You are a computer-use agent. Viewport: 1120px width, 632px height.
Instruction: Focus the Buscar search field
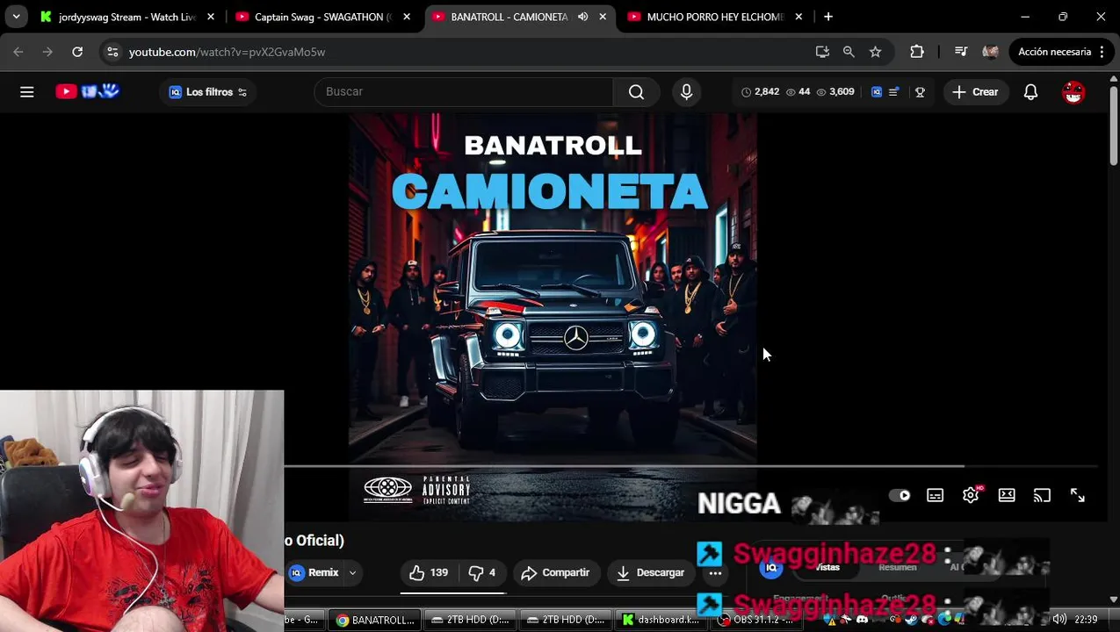[x=464, y=91]
